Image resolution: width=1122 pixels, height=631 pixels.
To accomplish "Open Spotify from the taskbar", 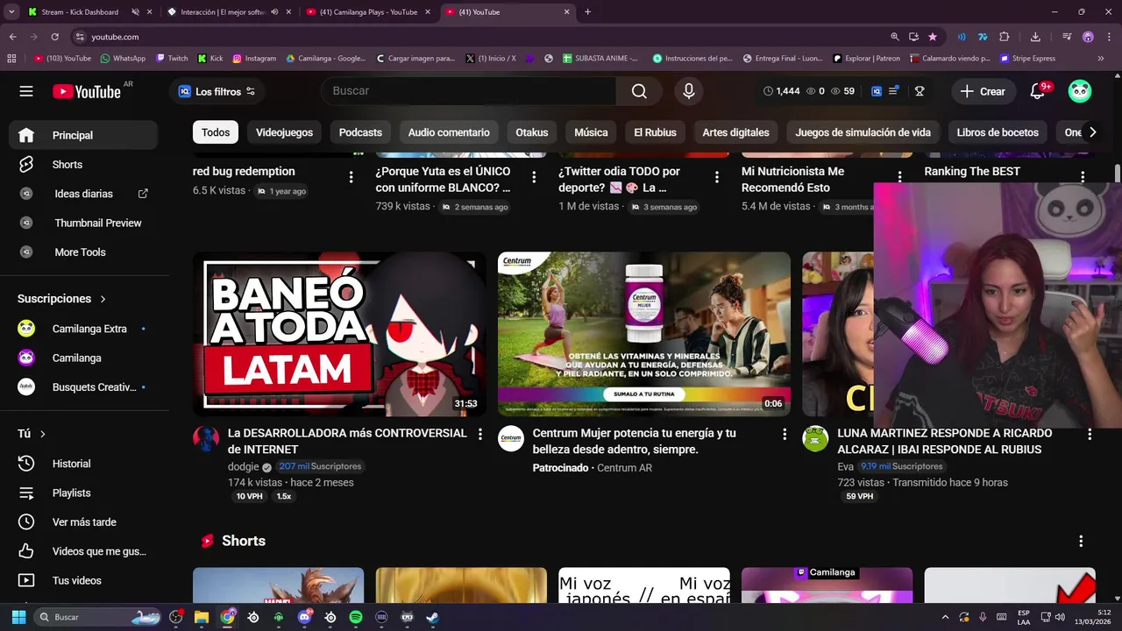I will (x=355, y=617).
